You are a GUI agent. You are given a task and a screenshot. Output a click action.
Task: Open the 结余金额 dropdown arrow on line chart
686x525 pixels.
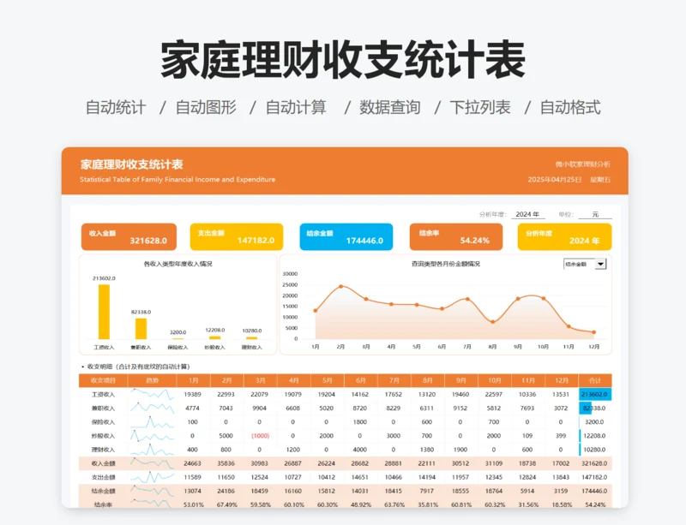[x=601, y=264]
